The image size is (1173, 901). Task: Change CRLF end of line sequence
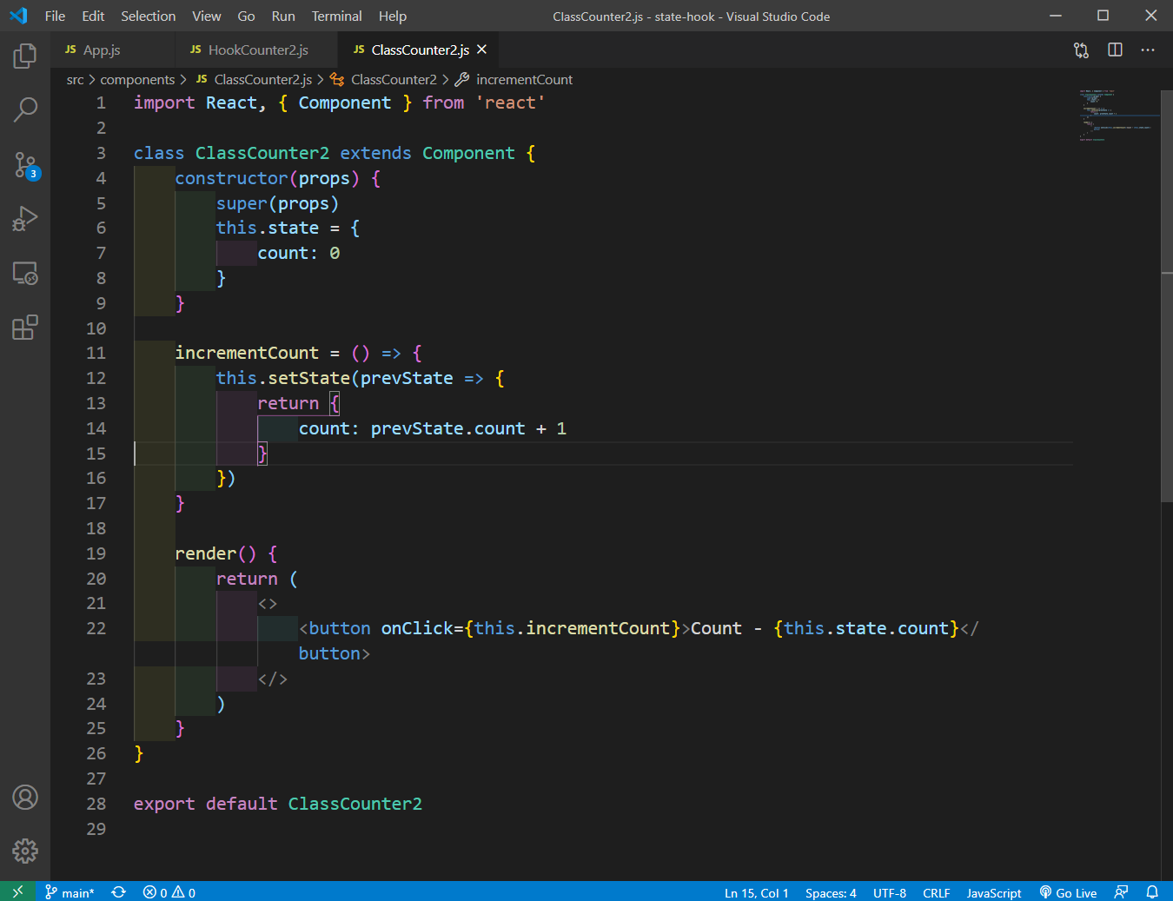[x=937, y=892]
